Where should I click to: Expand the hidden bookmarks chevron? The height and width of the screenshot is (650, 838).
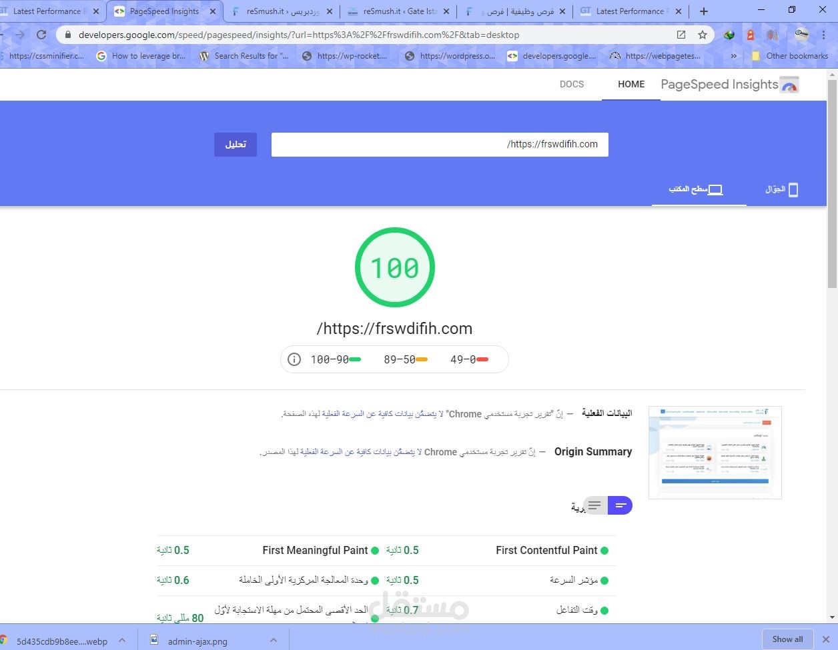[734, 56]
